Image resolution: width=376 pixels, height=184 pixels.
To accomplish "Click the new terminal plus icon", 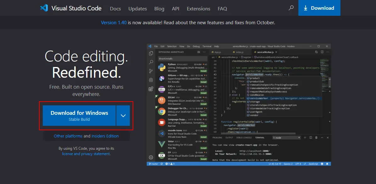I will (x=305, y=138).
